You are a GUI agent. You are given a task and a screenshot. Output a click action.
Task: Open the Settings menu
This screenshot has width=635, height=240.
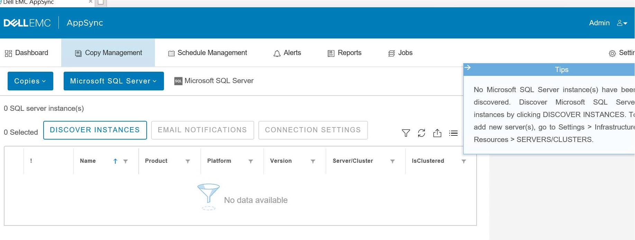click(x=622, y=53)
